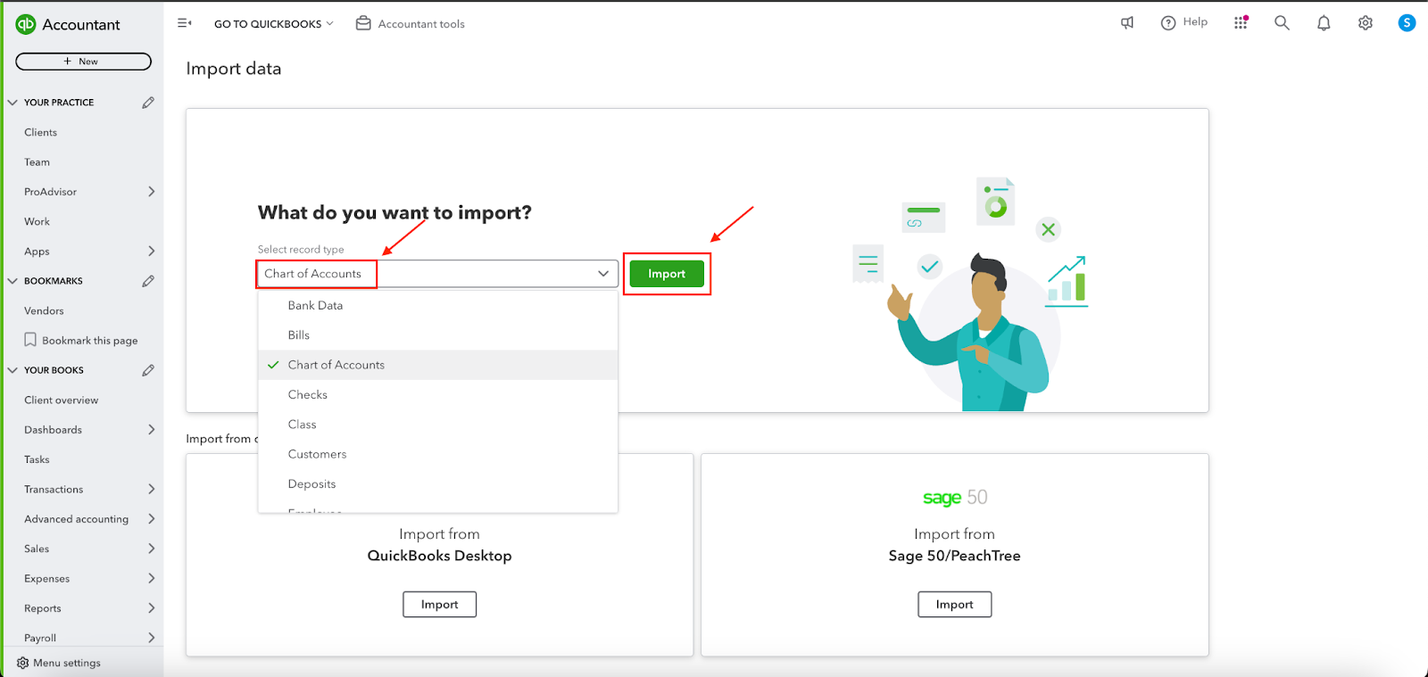Open the Accountant tools briefcase menu
1428x677 pixels.
411,24
